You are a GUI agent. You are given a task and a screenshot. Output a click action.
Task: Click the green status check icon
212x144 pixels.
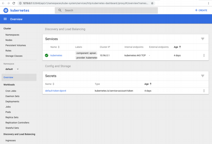click(46, 55)
